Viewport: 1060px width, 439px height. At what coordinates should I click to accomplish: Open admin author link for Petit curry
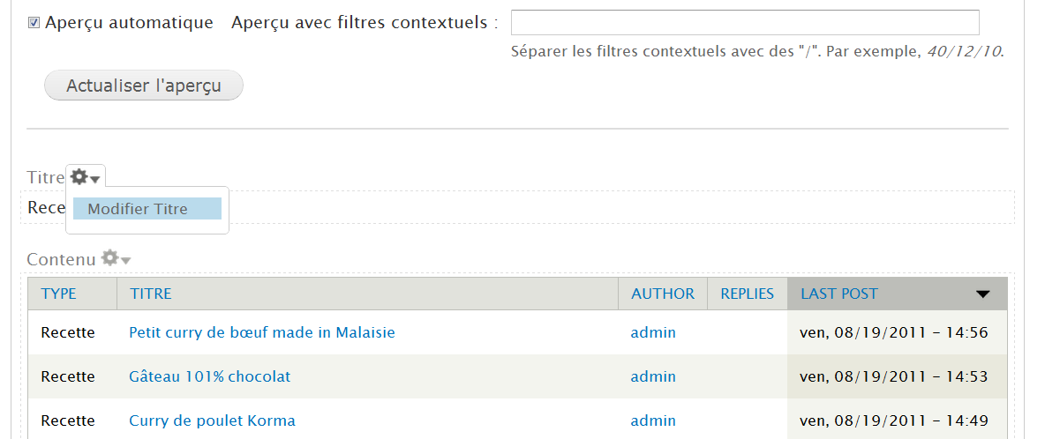[653, 332]
